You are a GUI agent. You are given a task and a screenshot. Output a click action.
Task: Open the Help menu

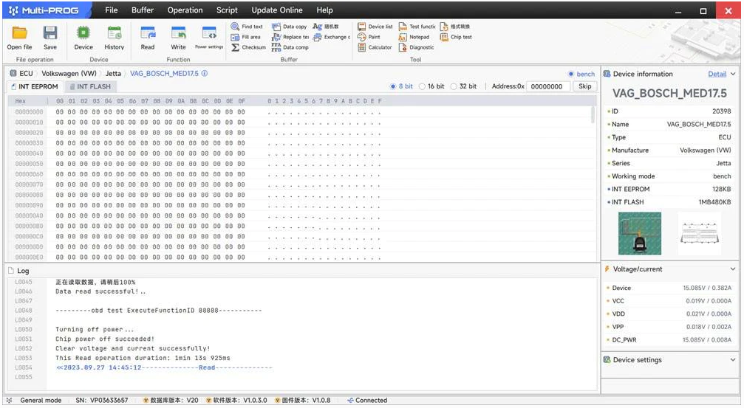pos(324,10)
